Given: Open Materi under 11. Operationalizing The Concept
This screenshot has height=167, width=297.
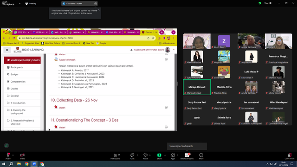Looking at the screenshot, I should coord(62,128).
